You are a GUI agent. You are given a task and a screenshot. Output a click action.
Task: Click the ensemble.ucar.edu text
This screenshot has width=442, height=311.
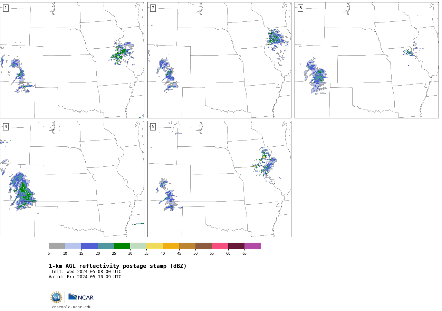click(x=72, y=307)
